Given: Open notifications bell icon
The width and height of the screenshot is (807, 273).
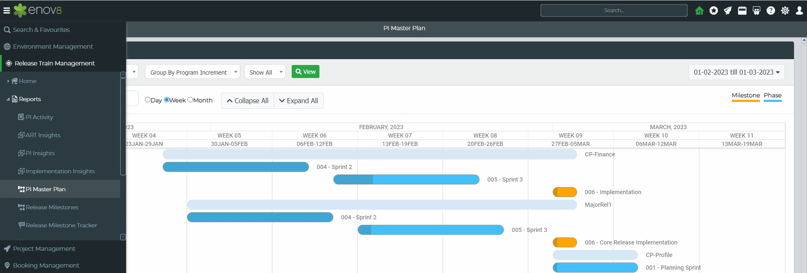Looking at the screenshot, I should [728, 10].
